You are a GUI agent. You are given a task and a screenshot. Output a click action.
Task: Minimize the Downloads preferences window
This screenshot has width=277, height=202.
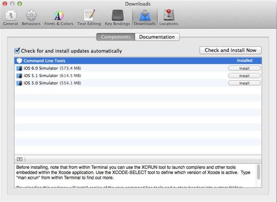(x=12, y=4)
